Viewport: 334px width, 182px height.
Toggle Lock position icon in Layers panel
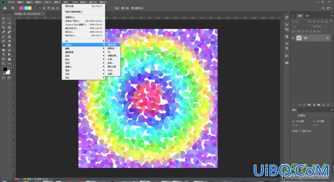[307, 32]
